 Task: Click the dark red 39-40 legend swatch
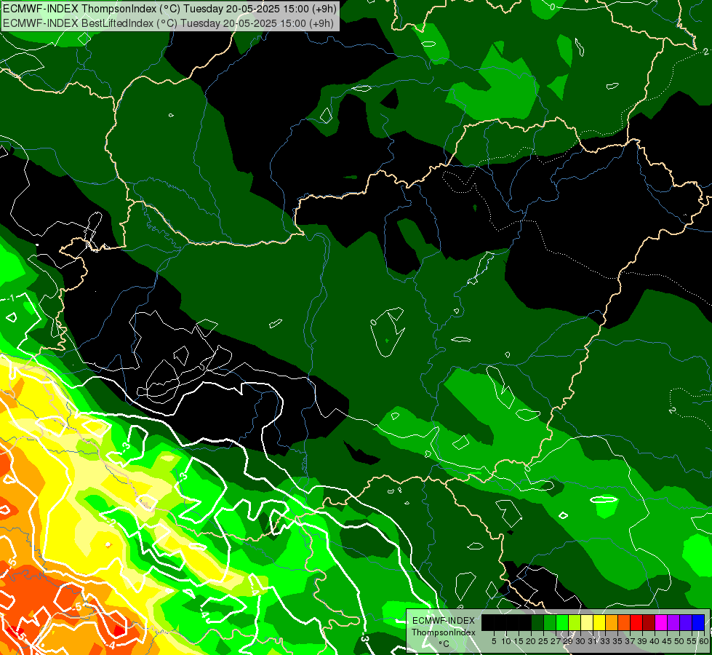[649, 622]
